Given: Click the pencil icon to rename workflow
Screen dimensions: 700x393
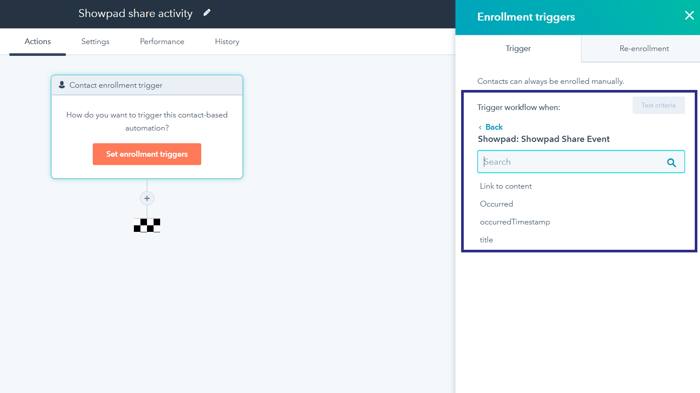Looking at the screenshot, I should 207,13.
